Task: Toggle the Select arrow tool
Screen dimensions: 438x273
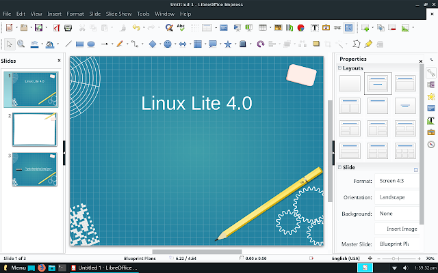Action: pyautogui.click(x=10, y=44)
